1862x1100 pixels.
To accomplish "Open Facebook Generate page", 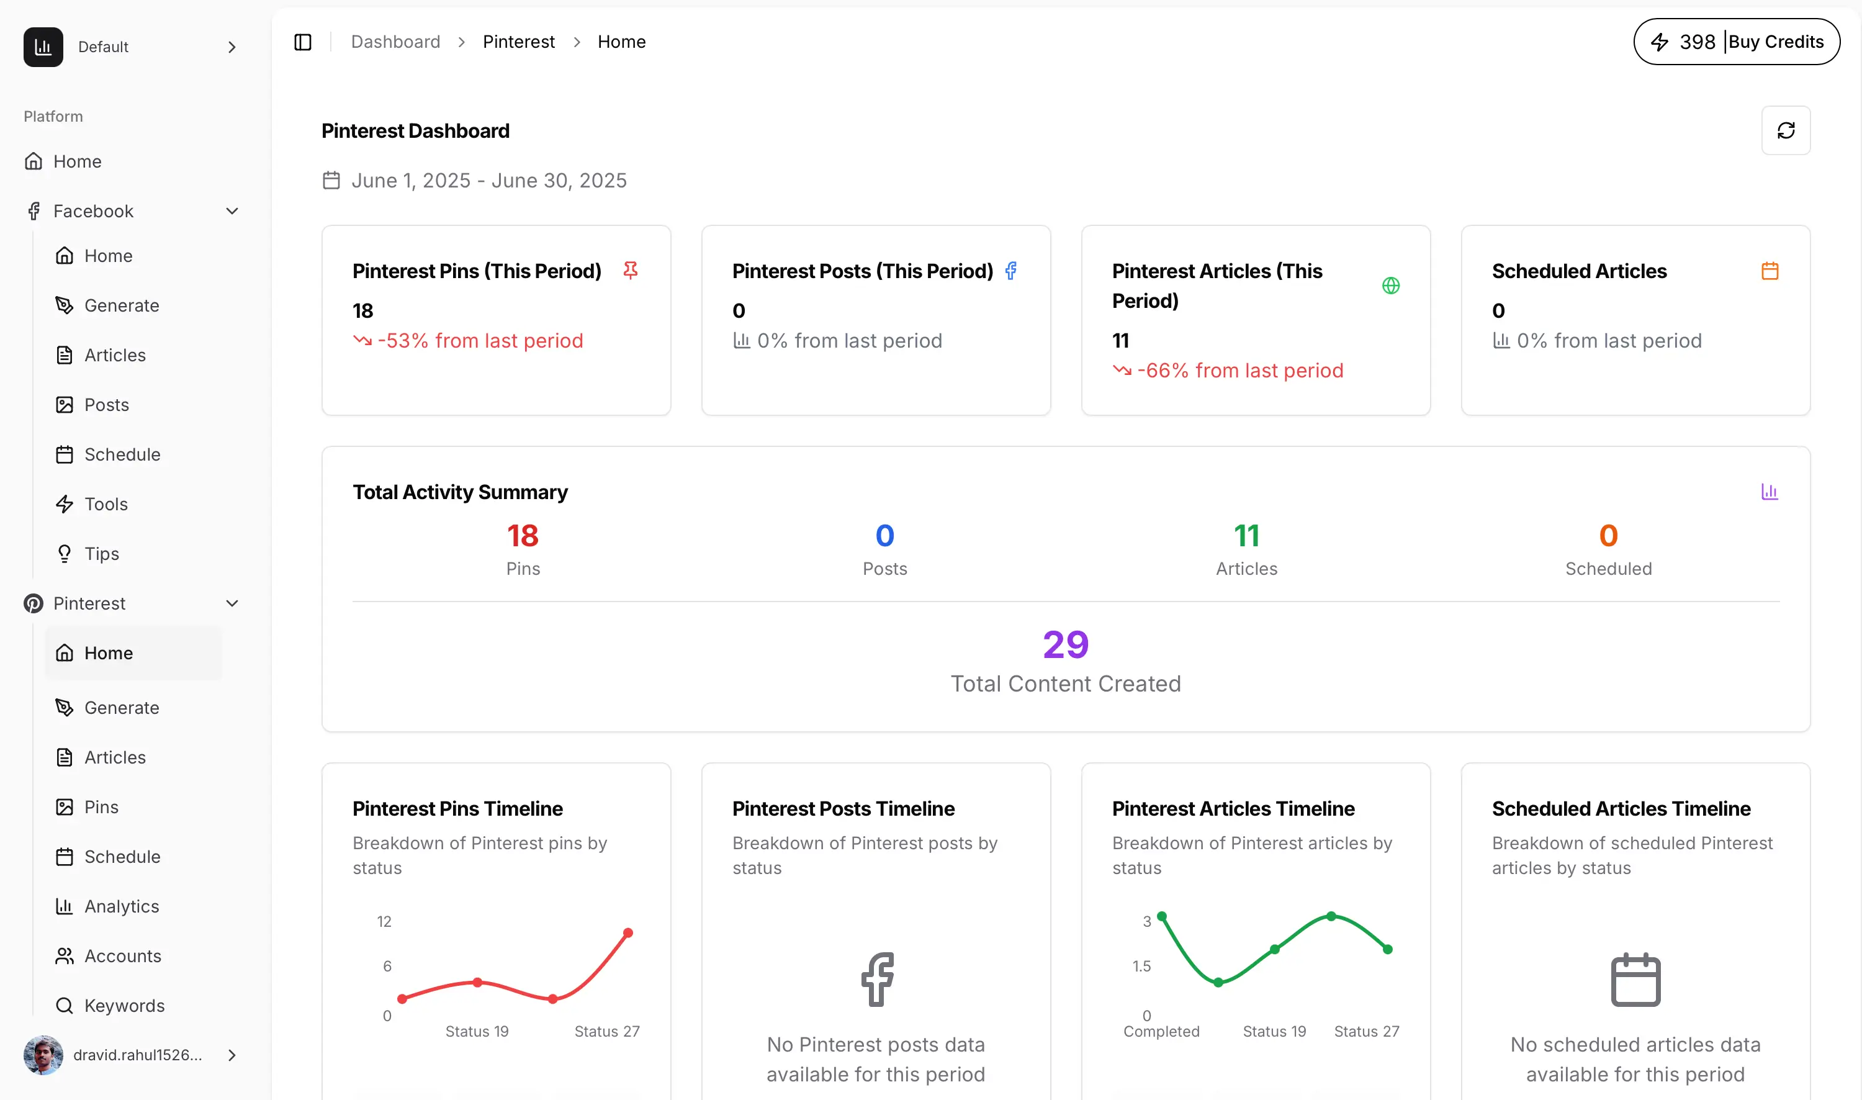I will [x=134, y=305].
